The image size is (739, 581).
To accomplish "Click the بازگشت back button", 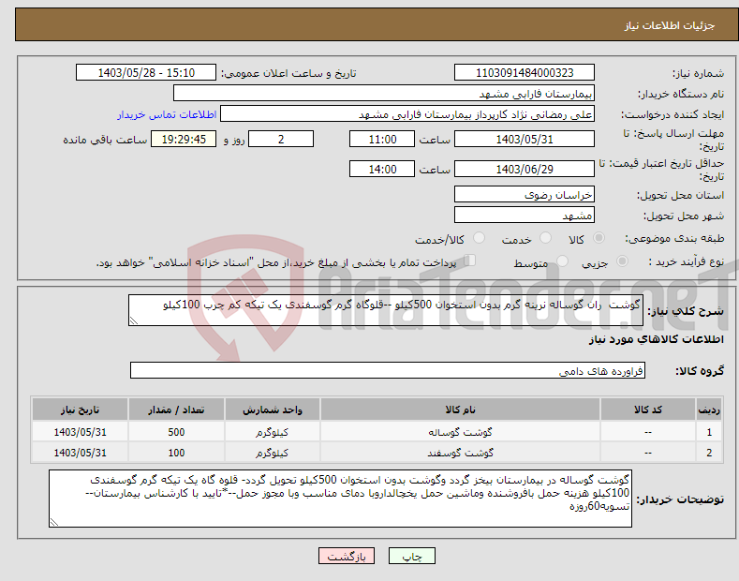I will tap(347, 556).
